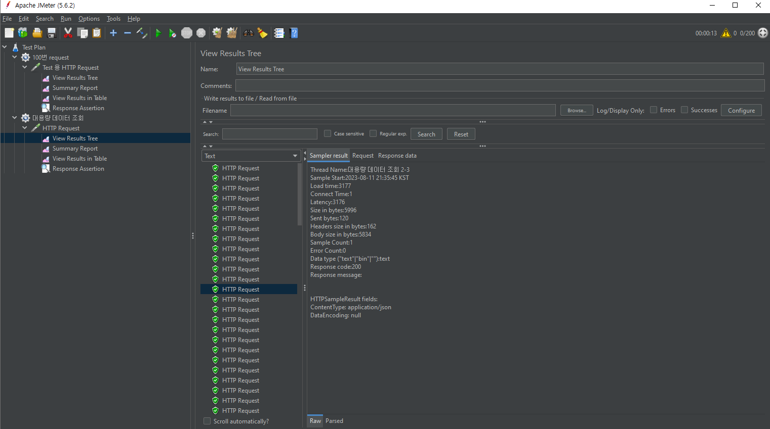Select the Raw view tab

(x=315, y=421)
